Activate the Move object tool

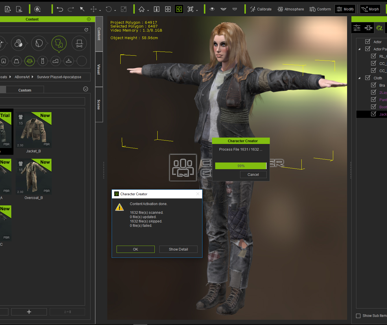[x=93, y=9]
